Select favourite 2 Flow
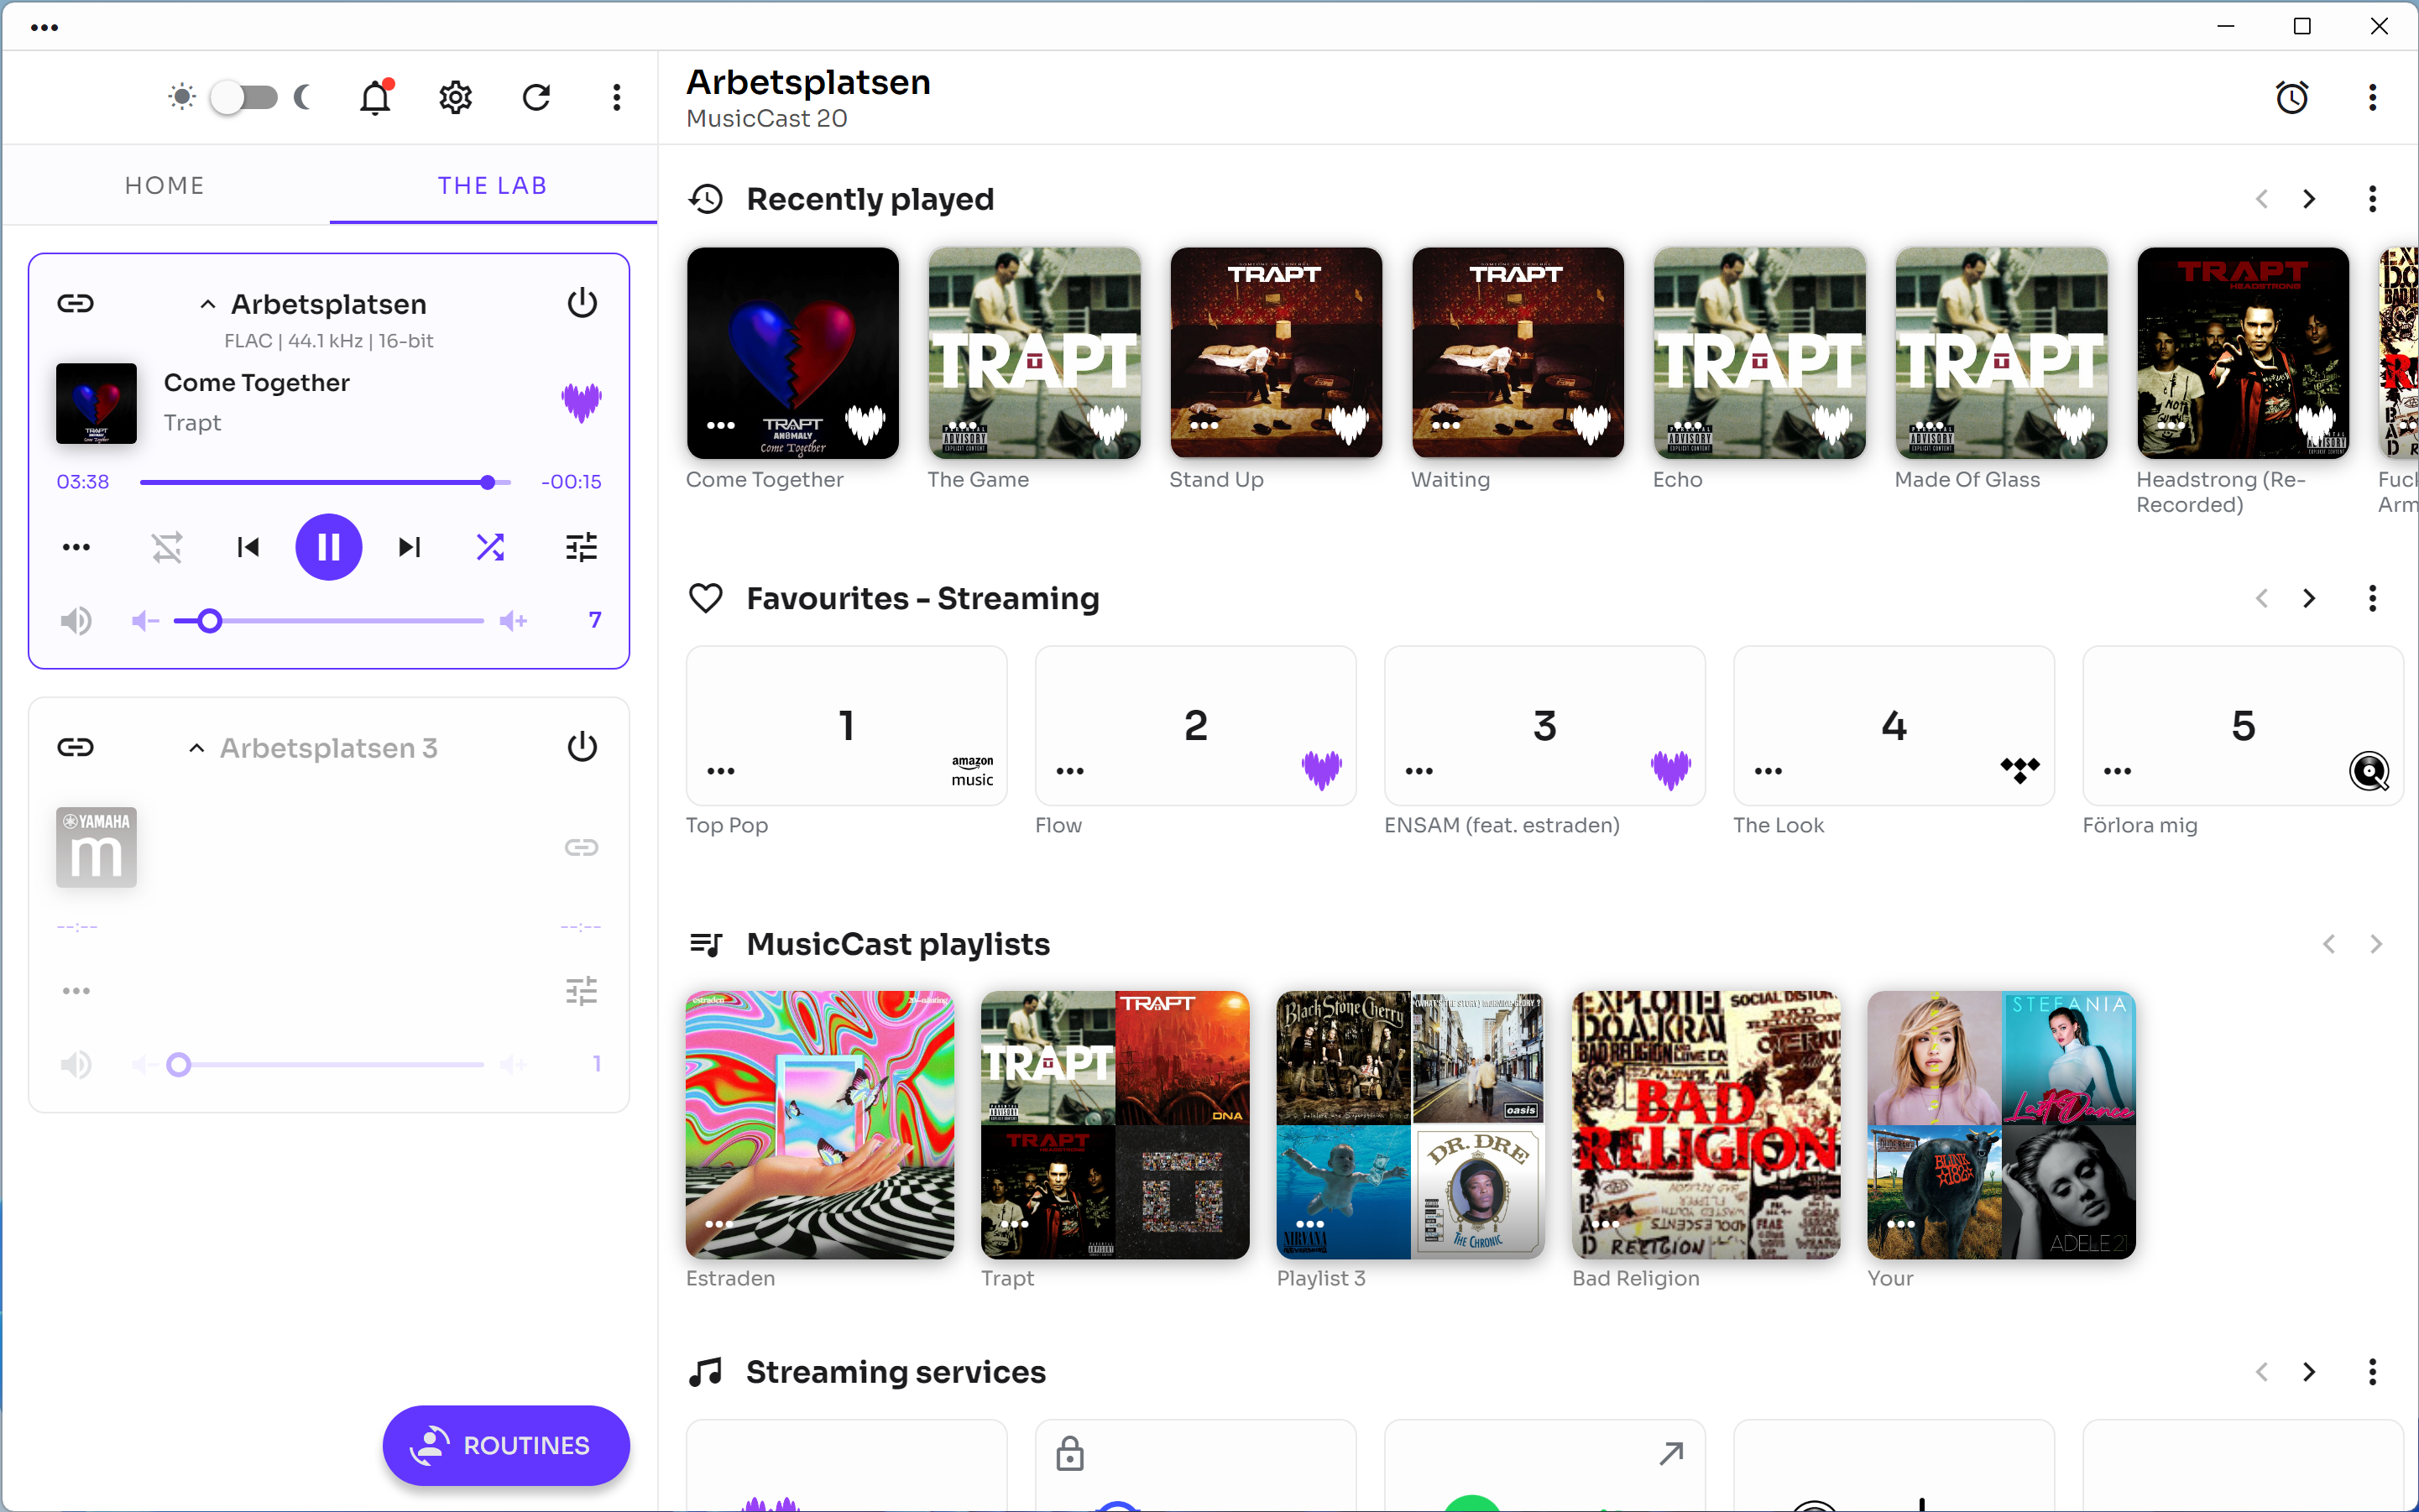Screen dimensions: 2419x1512 point(1195,726)
